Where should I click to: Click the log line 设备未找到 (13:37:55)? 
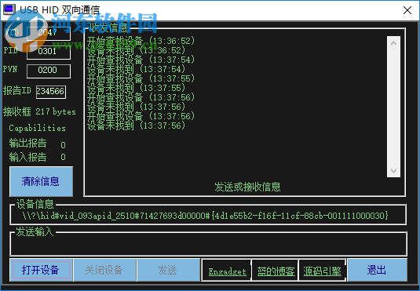pyautogui.click(x=136, y=88)
